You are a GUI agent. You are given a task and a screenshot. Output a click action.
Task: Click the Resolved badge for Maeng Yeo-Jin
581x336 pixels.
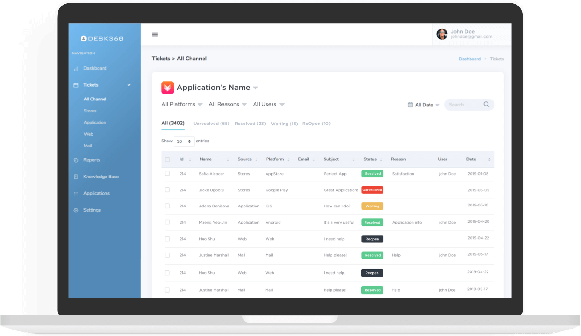[x=372, y=222]
